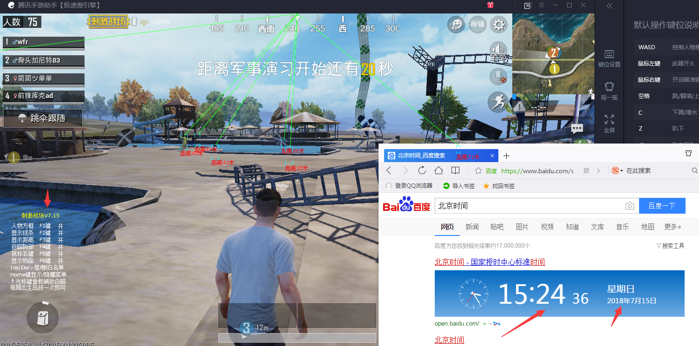Toggle the 全部 speaker voice channel
Image resolution: width=699 pixels, height=346 pixels.
(x=498, y=52)
